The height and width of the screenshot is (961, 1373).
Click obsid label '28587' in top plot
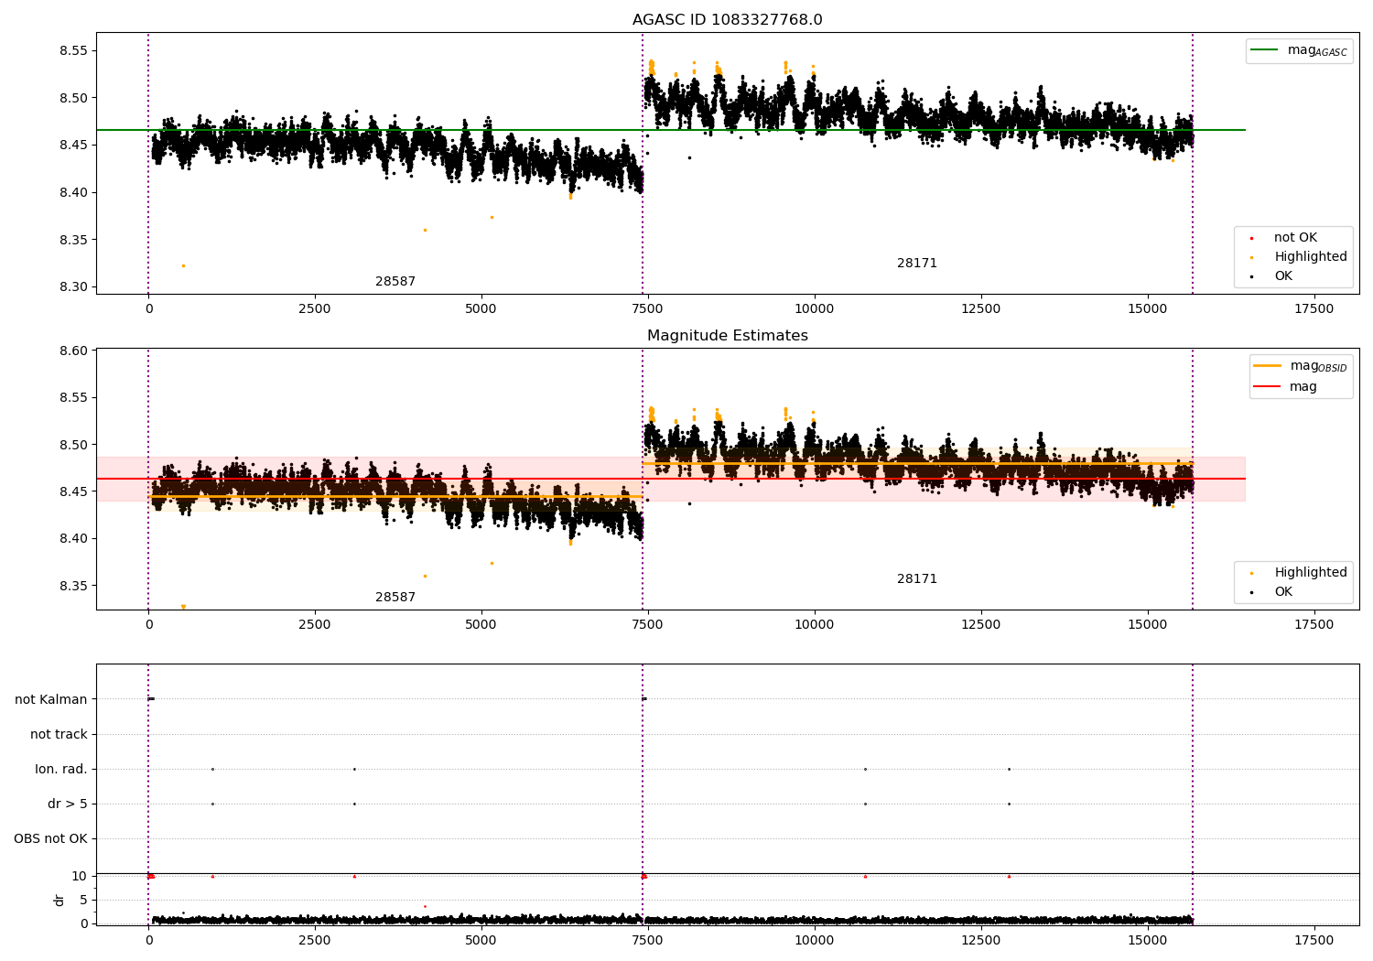tap(395, 282)
